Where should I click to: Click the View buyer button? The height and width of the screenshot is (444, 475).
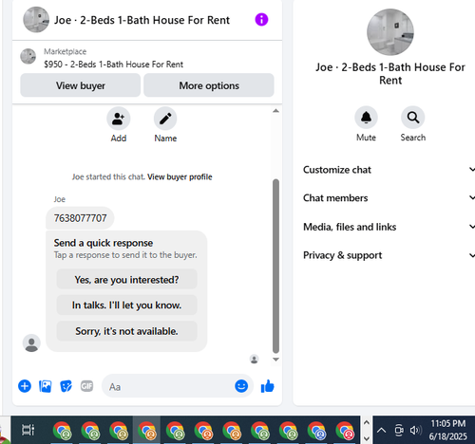click(81, 85)
